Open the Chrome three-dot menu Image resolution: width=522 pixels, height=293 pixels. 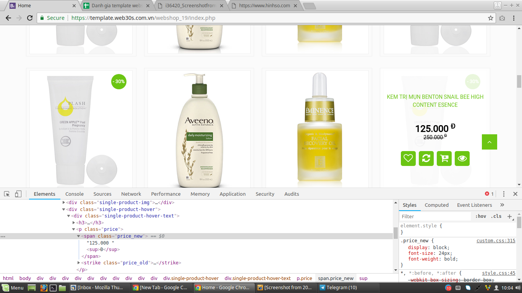pos(514,18)
